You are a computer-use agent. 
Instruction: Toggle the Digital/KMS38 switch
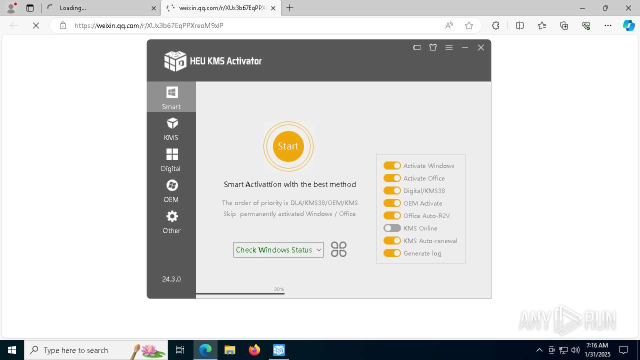point(392,190)
